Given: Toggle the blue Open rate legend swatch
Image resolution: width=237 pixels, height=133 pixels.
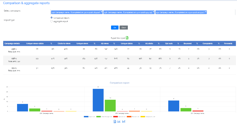Looking at the screenshot, I should pyautogui.click(x=86, y=117).
